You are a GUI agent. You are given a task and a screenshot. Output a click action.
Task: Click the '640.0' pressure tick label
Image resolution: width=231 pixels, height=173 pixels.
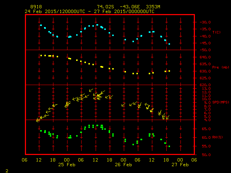(x=205, y=57)
